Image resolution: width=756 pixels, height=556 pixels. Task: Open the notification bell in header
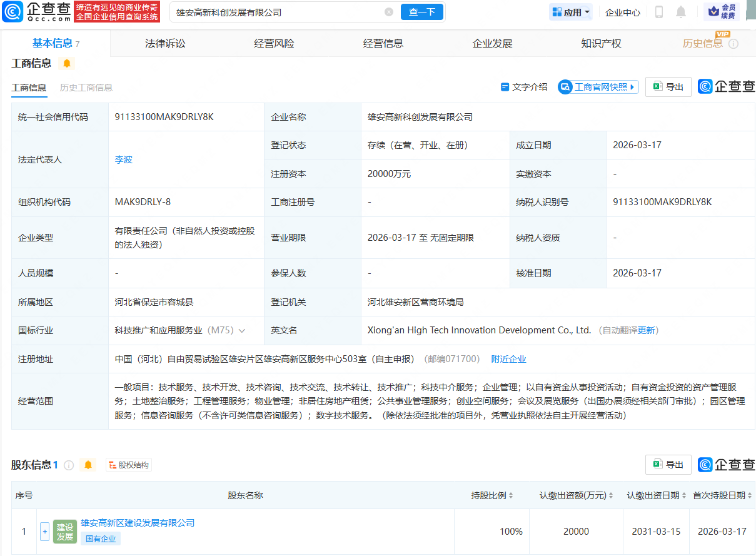tap(681, 12)
